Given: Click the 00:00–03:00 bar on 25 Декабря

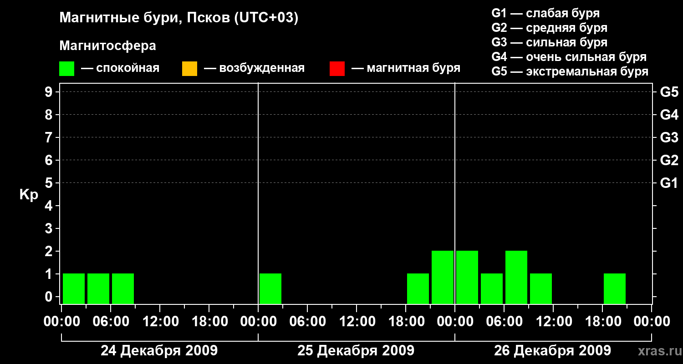Looking at the screenshot, I should point(270,288).
